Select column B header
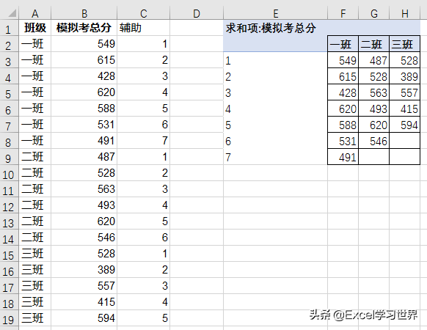The image size is (427, 330). [x=84, y=13]
